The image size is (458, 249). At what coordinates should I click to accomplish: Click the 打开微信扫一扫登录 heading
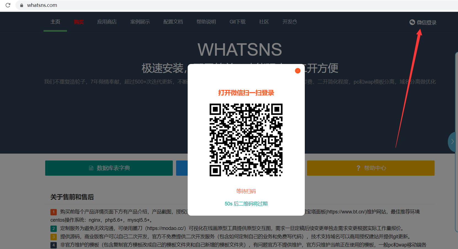coord(246,93)
